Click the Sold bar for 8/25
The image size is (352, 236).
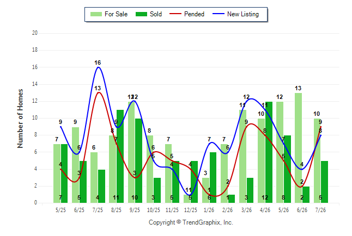tap(120, 157)
